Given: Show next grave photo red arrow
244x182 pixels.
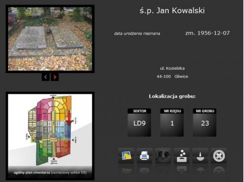Looking at the screenshot, I should point(55,77).
